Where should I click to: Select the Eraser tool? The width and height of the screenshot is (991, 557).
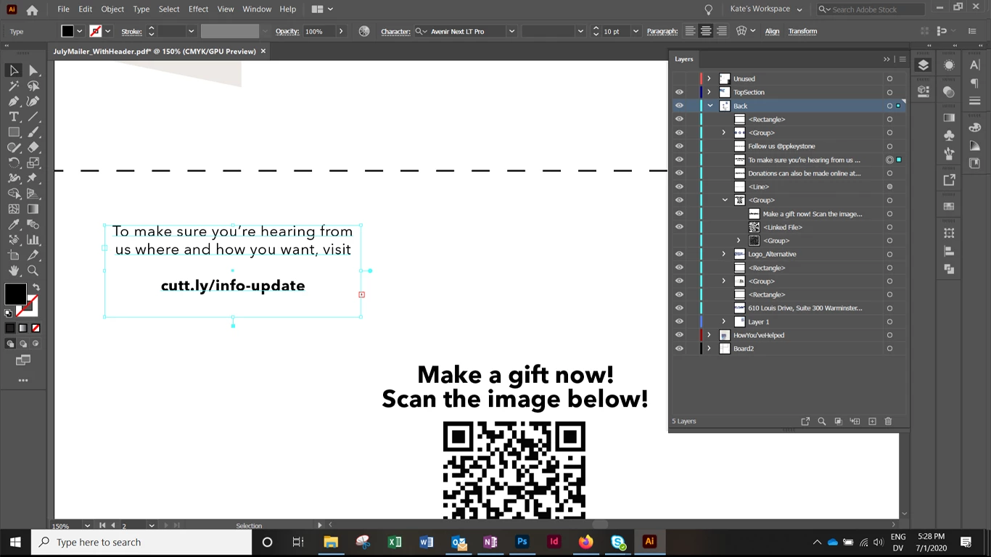[x=33, y=147]
